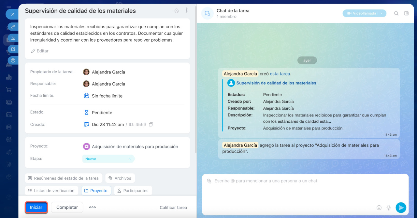Open the Listas de verificación section

coord(51,191)
